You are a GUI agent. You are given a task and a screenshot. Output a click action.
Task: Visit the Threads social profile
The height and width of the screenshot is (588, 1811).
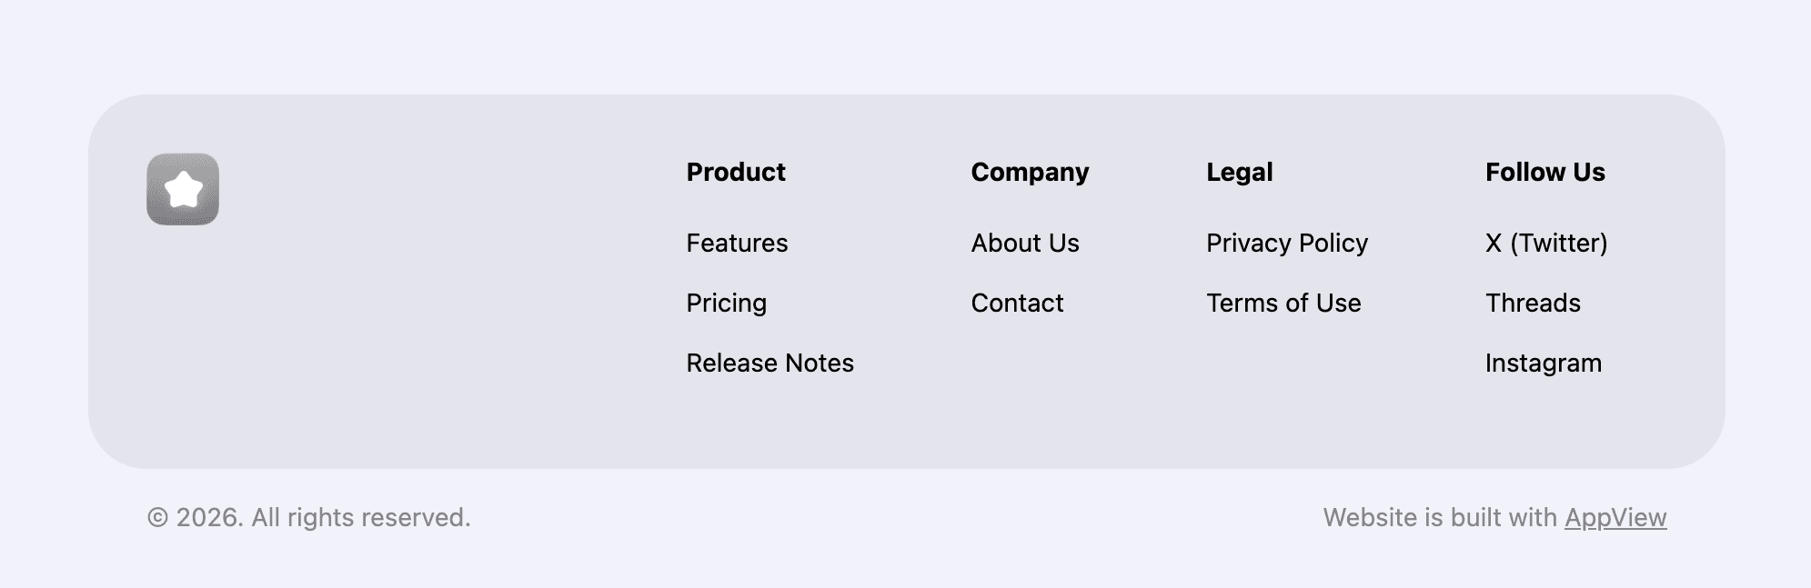coord(1533,303)
